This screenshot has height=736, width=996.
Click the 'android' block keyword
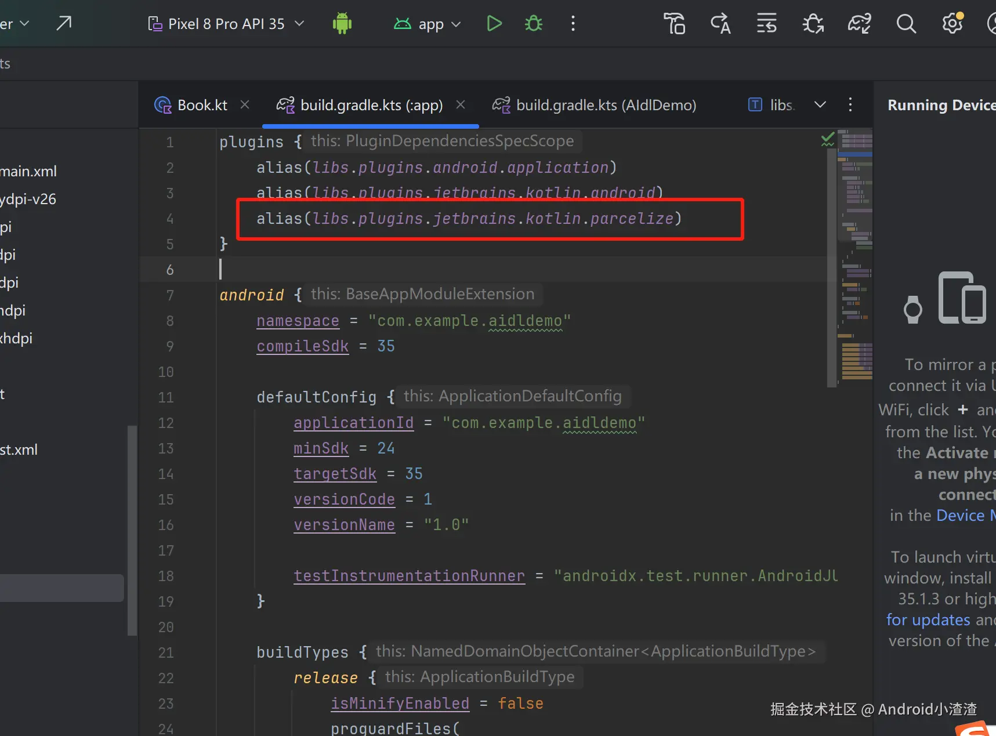coord(251,295)
